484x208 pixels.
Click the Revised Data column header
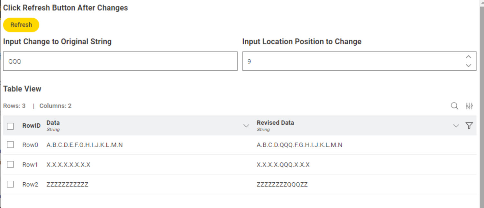(x=275, y=123)
